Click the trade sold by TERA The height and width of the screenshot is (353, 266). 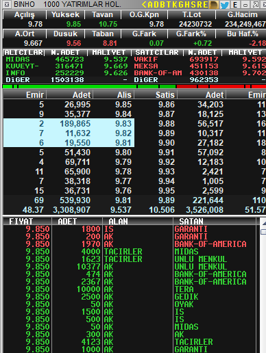[130, 289]
